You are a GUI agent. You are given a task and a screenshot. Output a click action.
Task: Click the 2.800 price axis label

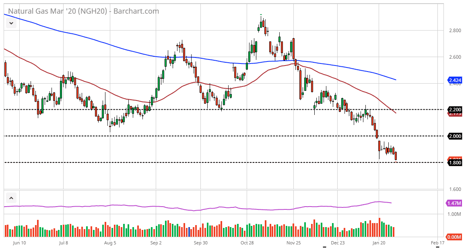pos(455,31)
